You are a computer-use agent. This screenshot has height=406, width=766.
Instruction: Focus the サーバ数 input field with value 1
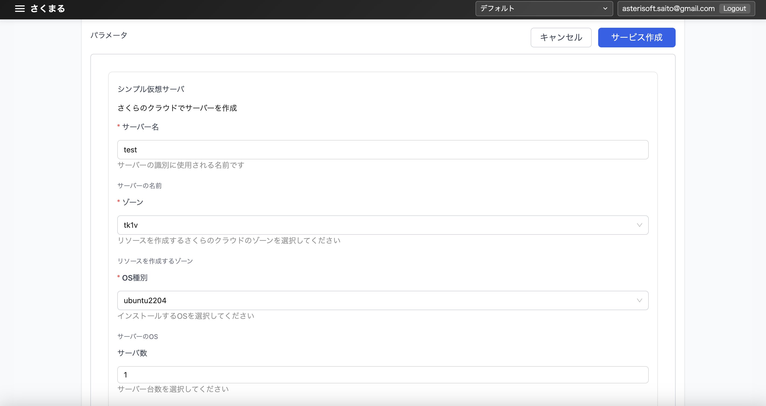coord(383,375)
